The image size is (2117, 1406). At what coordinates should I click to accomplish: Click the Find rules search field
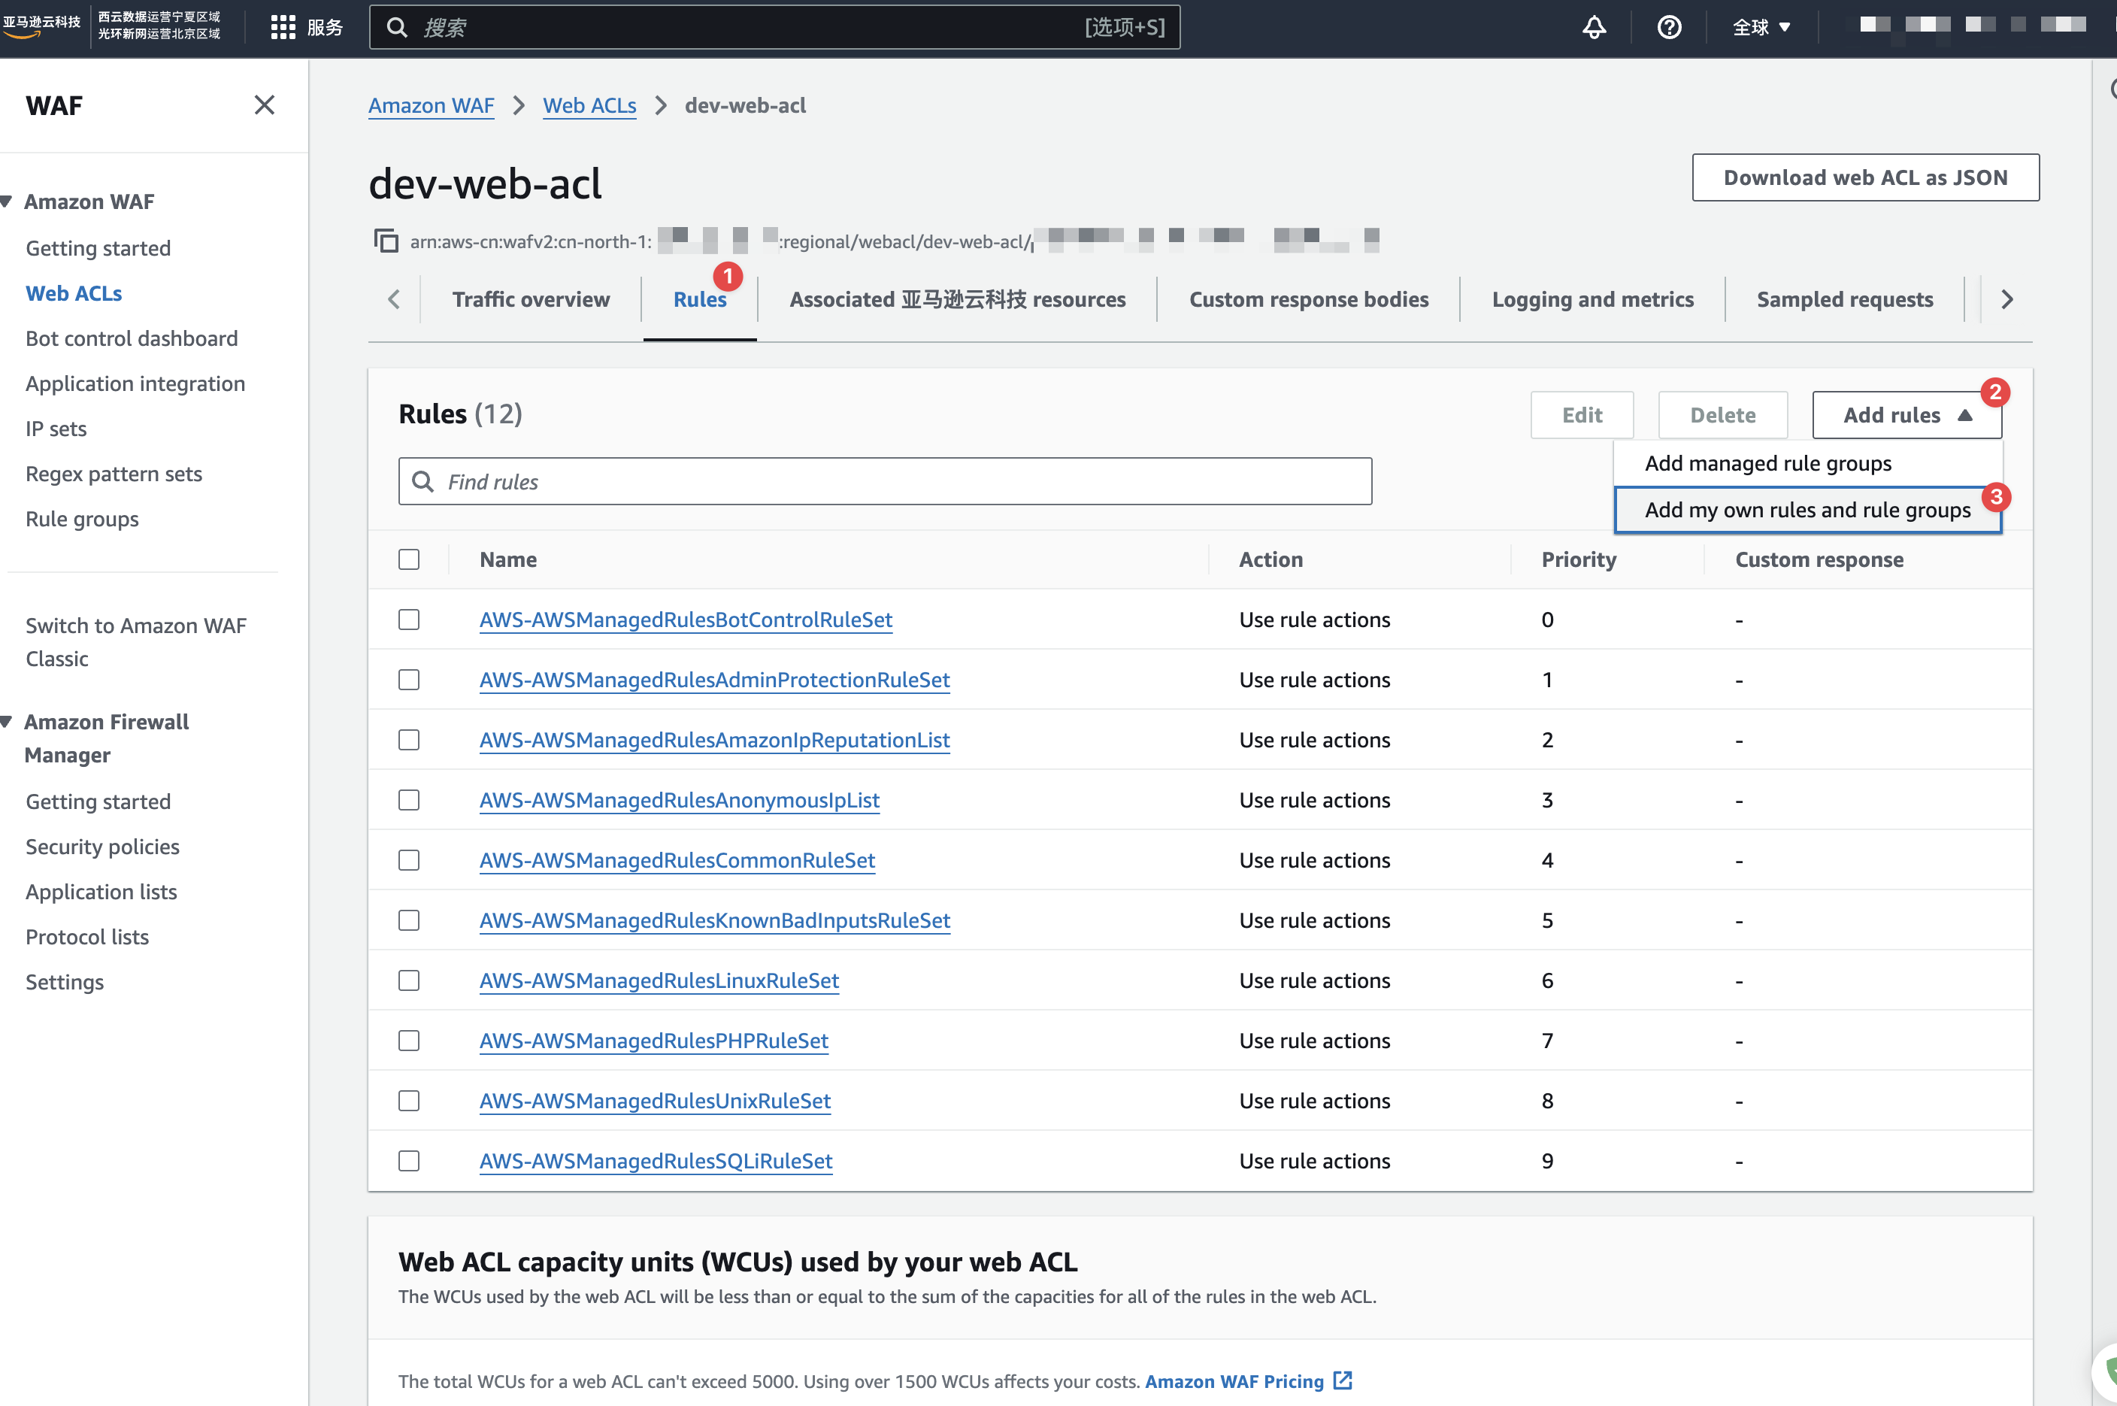[884, 481]
